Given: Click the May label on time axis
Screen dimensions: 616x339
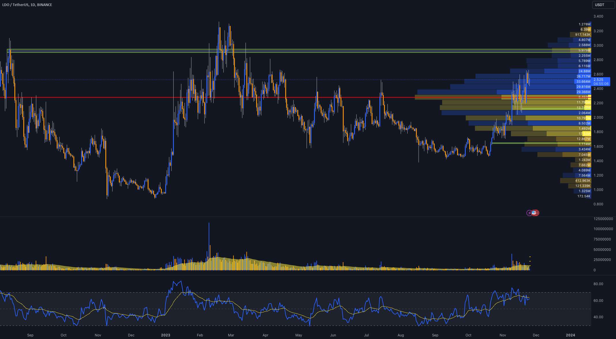Looking at the screenshot, I should (x=299, y=335).
